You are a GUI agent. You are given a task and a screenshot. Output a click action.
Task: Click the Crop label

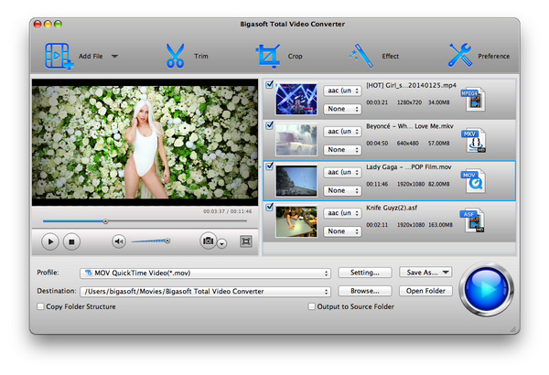(295, 56)
